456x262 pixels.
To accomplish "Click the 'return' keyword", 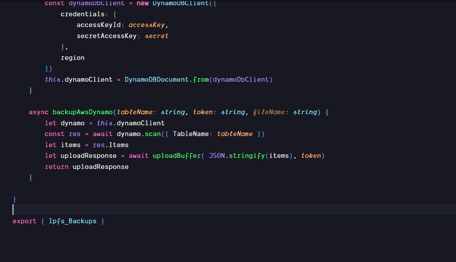I will (57, 167).
